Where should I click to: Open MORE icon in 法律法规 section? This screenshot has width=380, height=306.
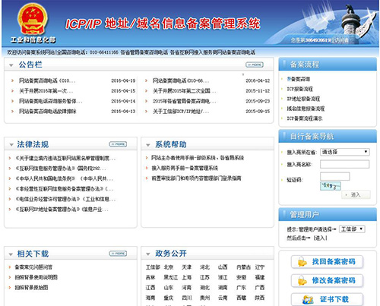(118, 144)
